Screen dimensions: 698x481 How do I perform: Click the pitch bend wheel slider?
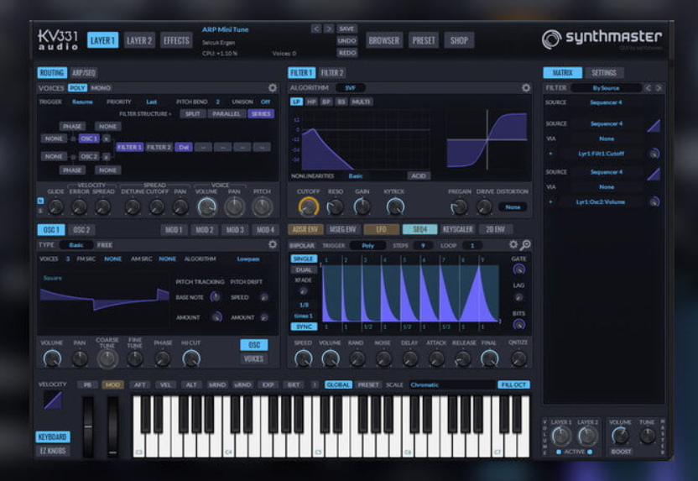88,426
